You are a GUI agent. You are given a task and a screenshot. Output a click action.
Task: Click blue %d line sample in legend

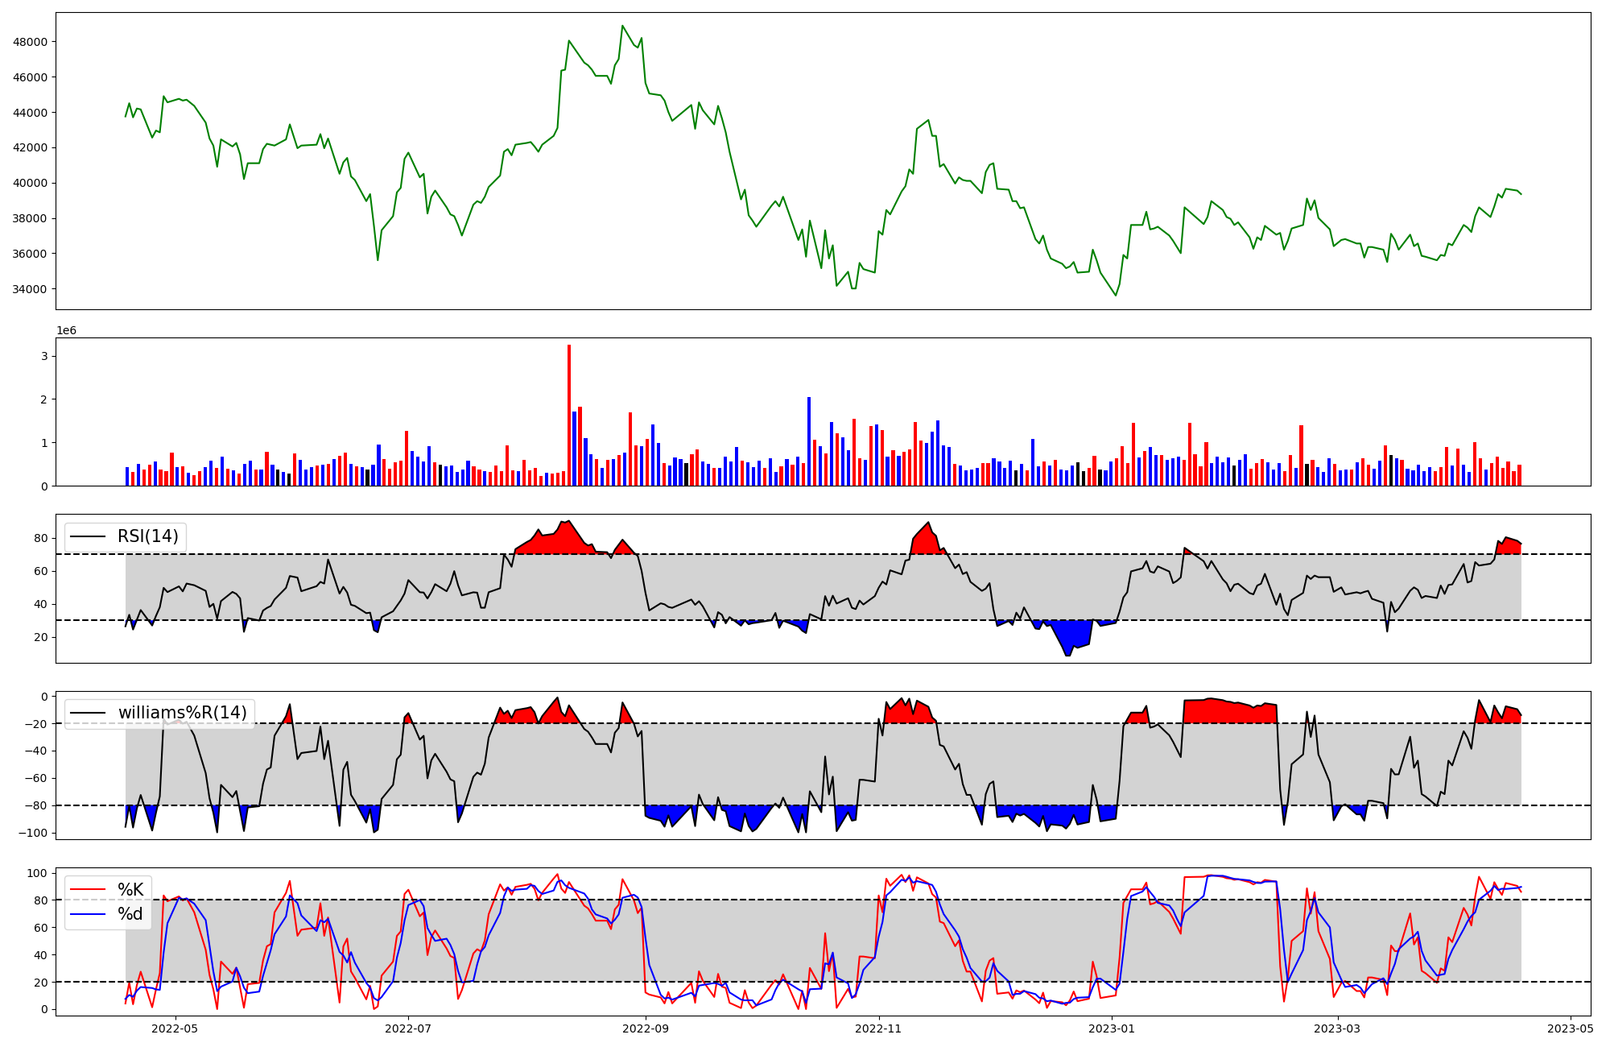click(88, 914)
